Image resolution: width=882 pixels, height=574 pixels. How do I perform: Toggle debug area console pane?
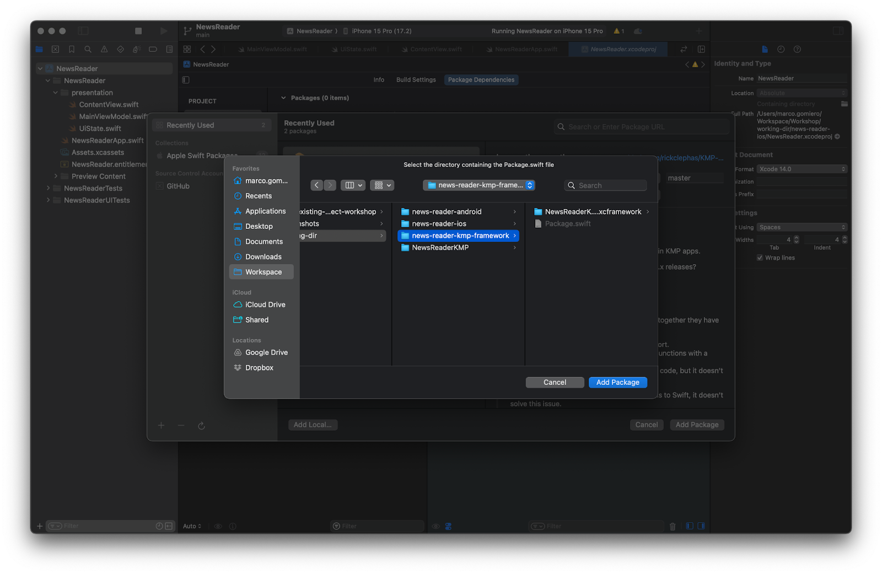point(701,526)
